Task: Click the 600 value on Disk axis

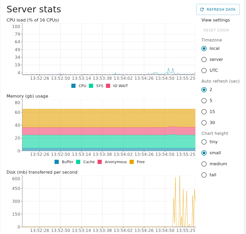Action: click(x=16, y=179)
